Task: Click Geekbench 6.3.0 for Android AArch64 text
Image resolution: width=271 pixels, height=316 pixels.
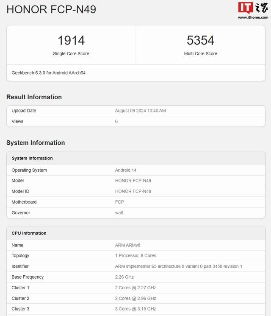Action: click(49, 73)
